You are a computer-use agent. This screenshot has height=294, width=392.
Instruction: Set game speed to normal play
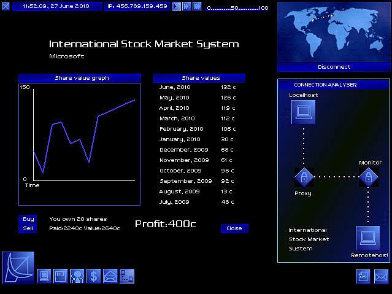(176, 6)
